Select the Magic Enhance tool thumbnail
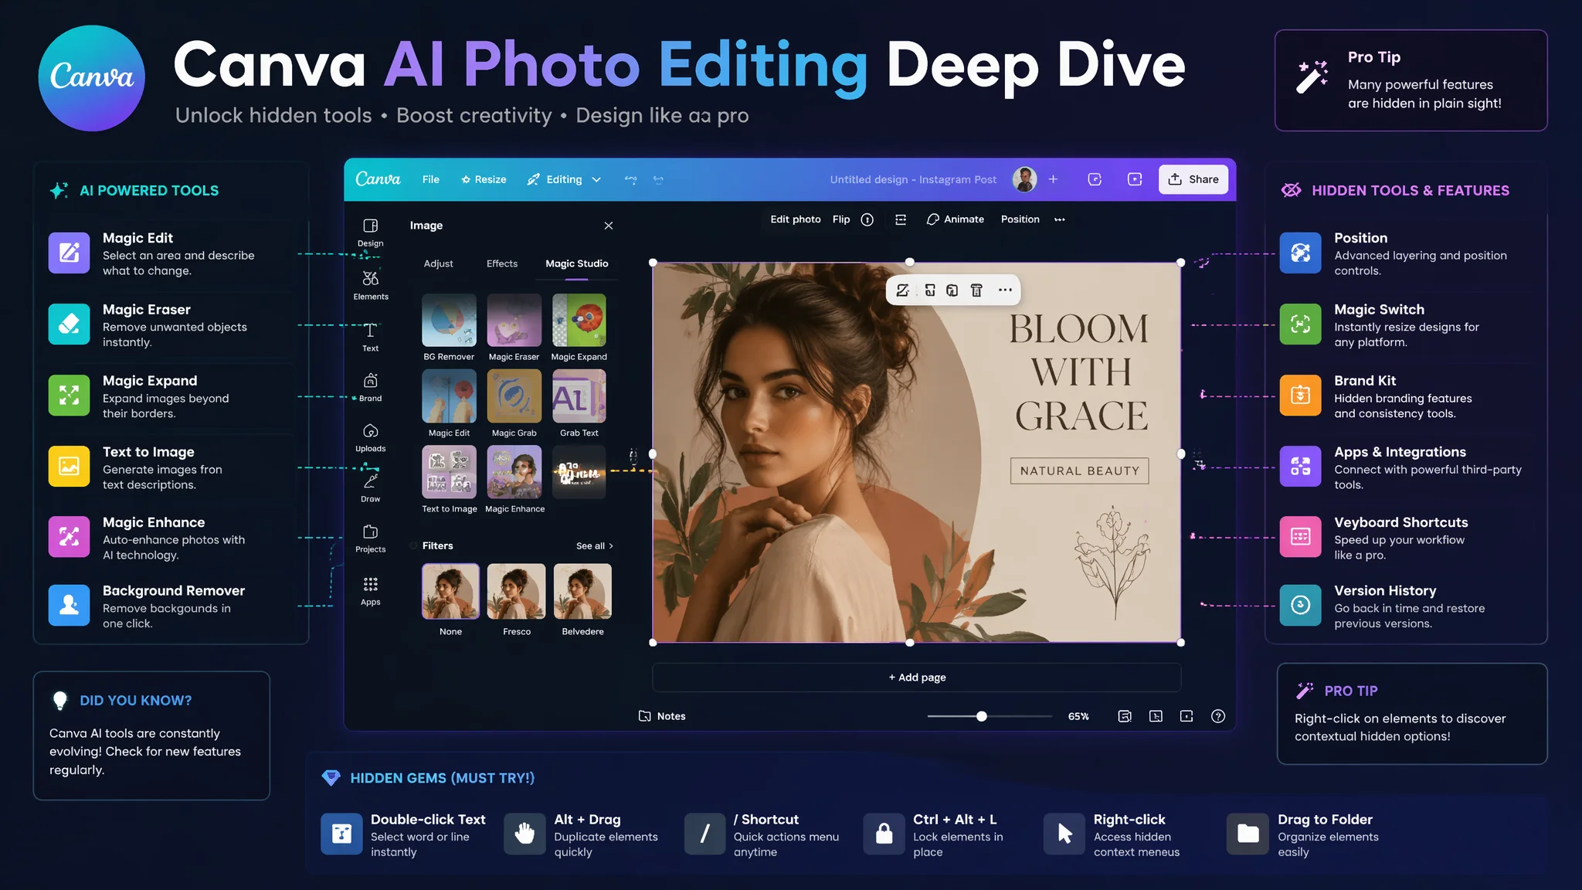Screen dimensions: 1582x890 pyautogui.click(x=514, y=472)
